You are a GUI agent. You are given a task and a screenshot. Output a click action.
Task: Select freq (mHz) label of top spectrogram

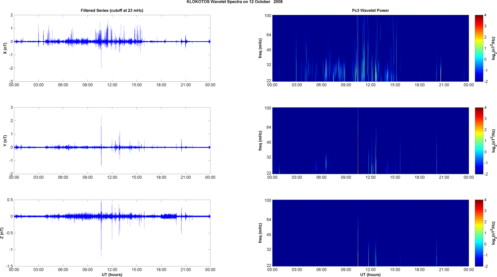coord(260,48)
